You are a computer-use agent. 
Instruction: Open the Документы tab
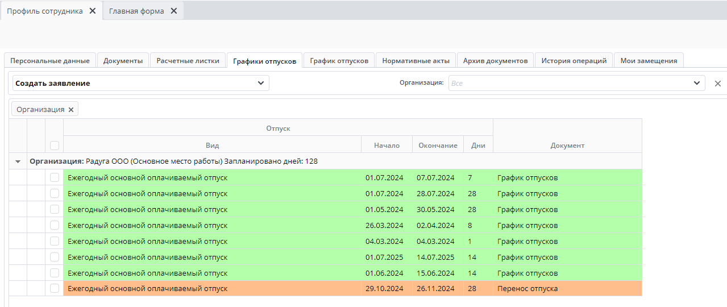(123, 61)
